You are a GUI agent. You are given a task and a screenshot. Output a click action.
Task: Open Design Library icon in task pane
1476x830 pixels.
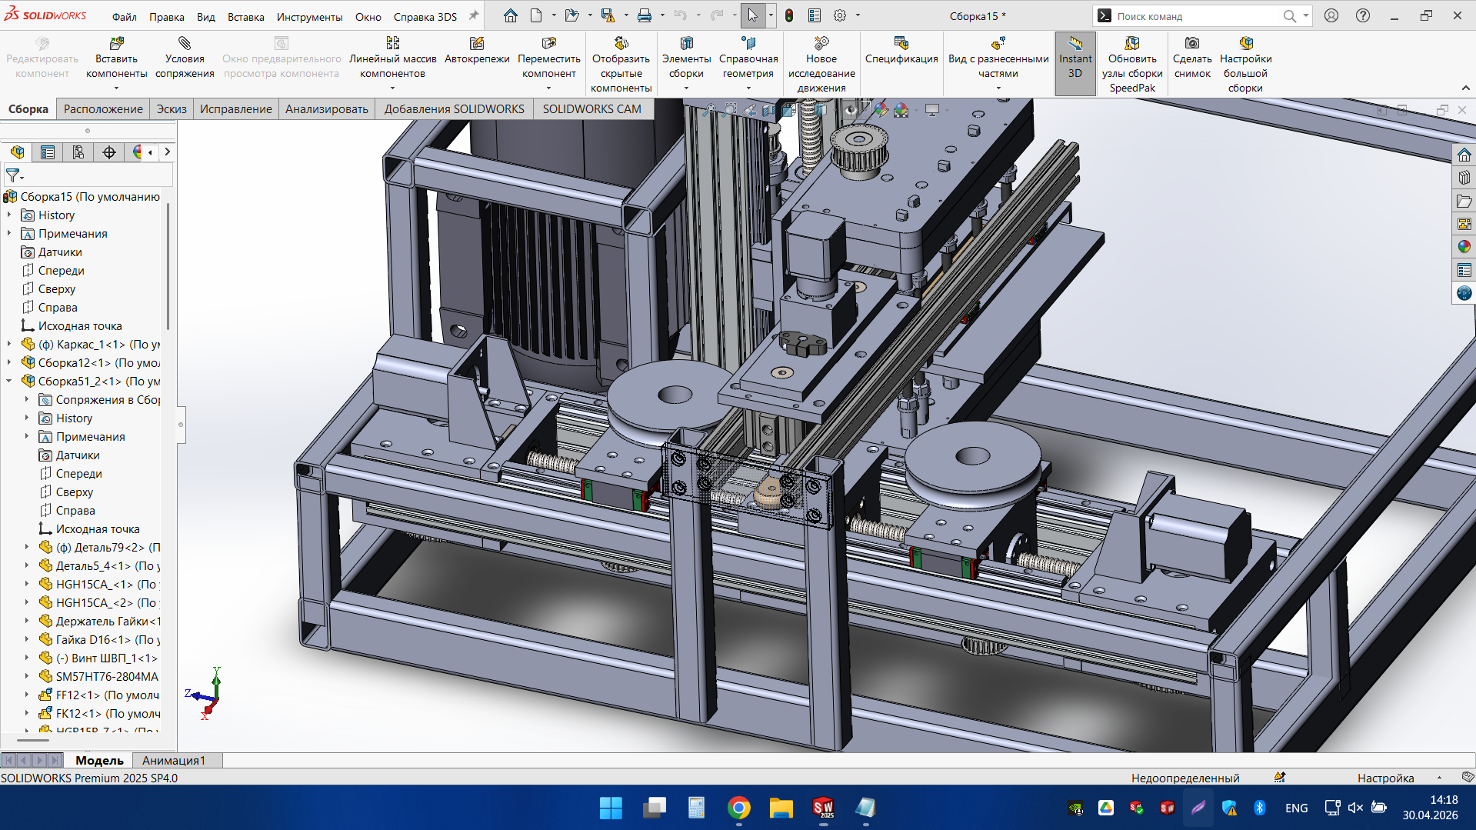[x=1464, y=178]
